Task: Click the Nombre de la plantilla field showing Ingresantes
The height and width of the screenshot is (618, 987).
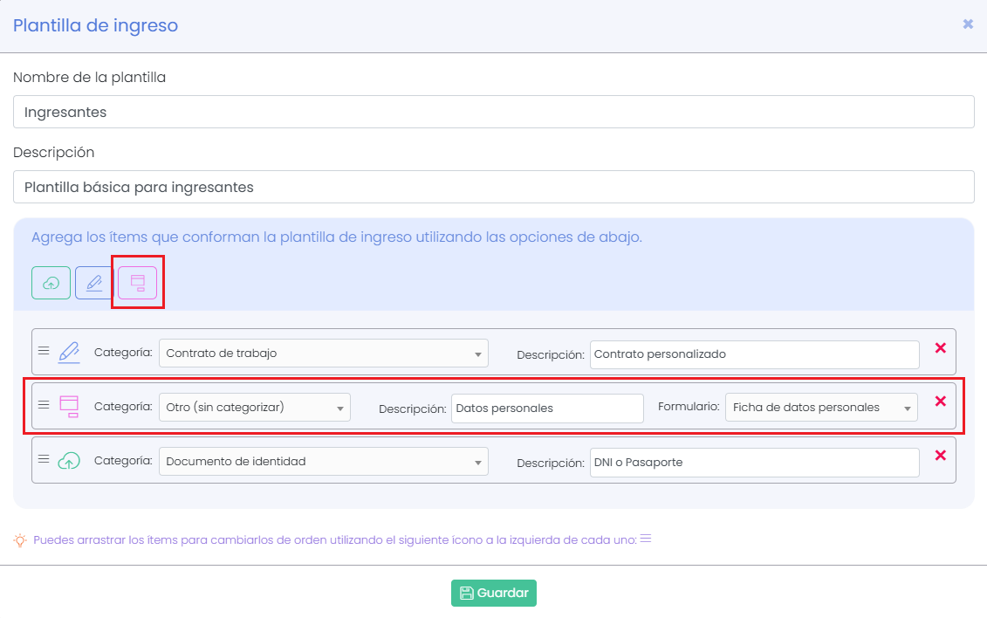Action: (x=493, y=112)
